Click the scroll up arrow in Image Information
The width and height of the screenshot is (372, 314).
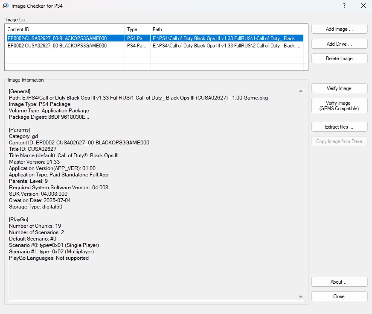coord(301,91)
